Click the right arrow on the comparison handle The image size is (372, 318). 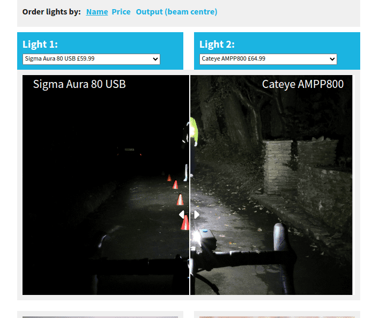pos(197,215)
